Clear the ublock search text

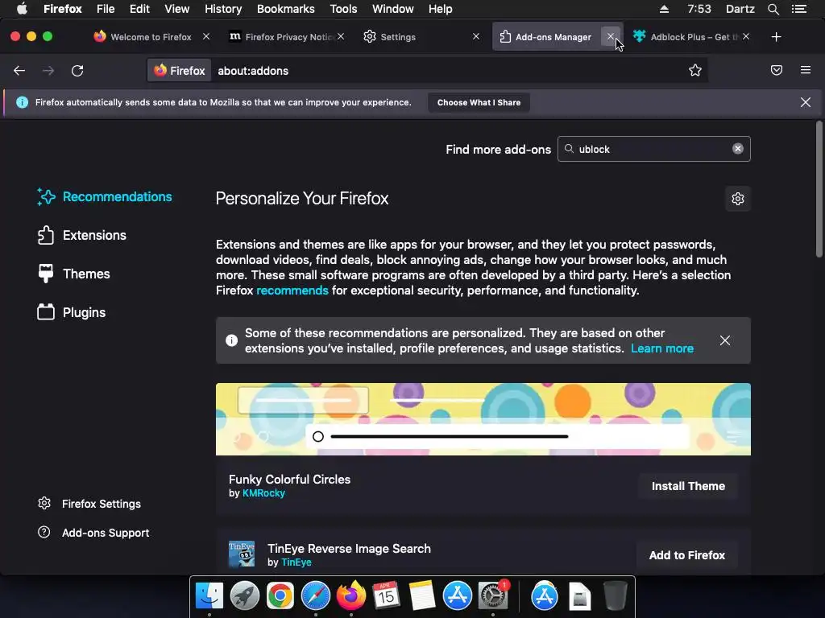point(738,149)
